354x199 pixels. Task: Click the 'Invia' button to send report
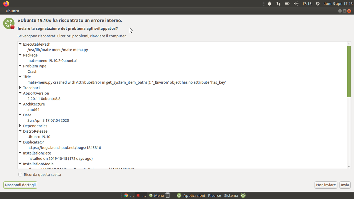345,185
